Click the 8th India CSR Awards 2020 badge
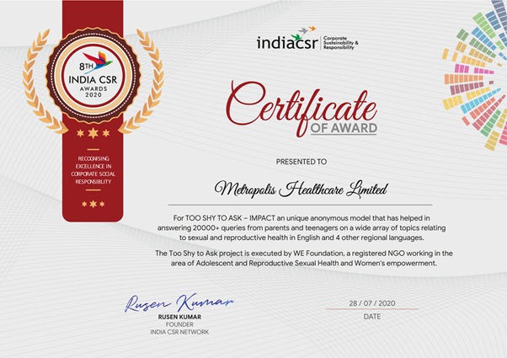The image size is (507, 358). point(93,75)
